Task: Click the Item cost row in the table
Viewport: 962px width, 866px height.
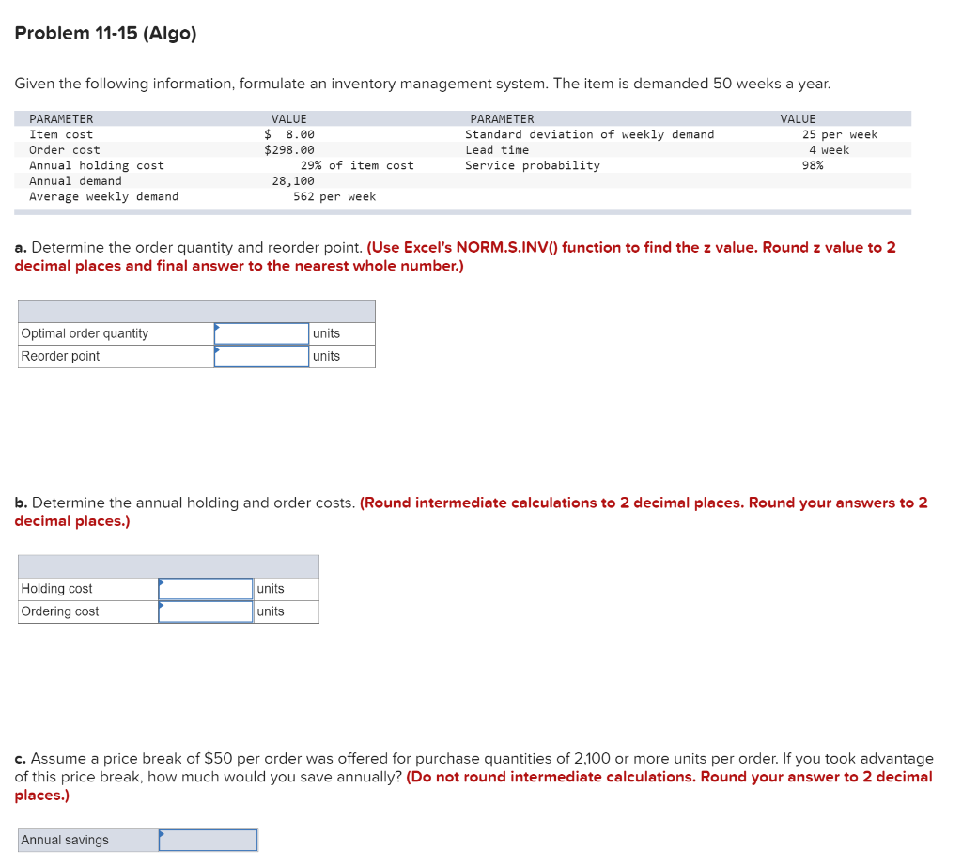Action: 61,134
